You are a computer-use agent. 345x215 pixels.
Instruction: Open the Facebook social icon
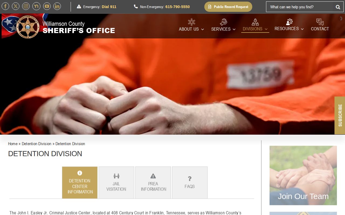pyautogui.click(x=5, y=6)
